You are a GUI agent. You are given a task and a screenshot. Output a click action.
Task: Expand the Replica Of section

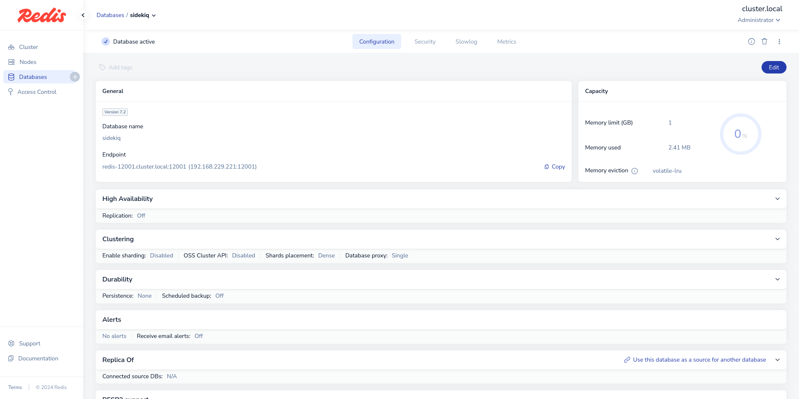pos(777,360)
